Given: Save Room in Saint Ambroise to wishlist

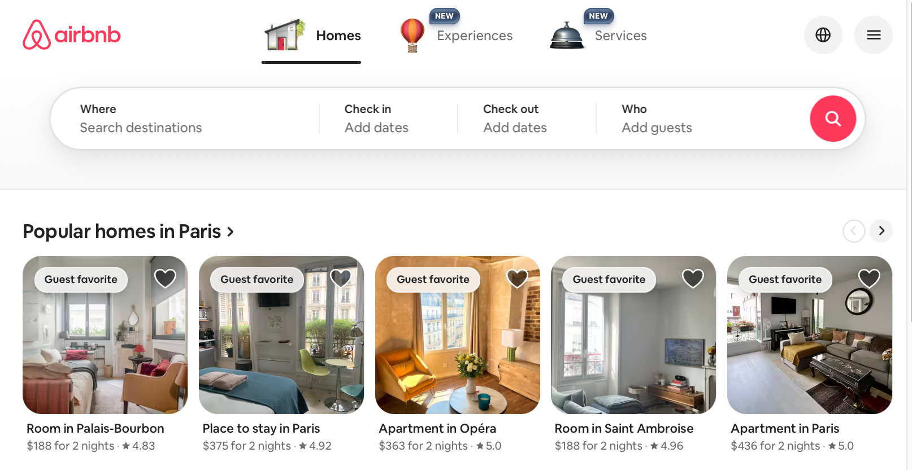Looking at the screenshot, I should (x=693, y=278).
